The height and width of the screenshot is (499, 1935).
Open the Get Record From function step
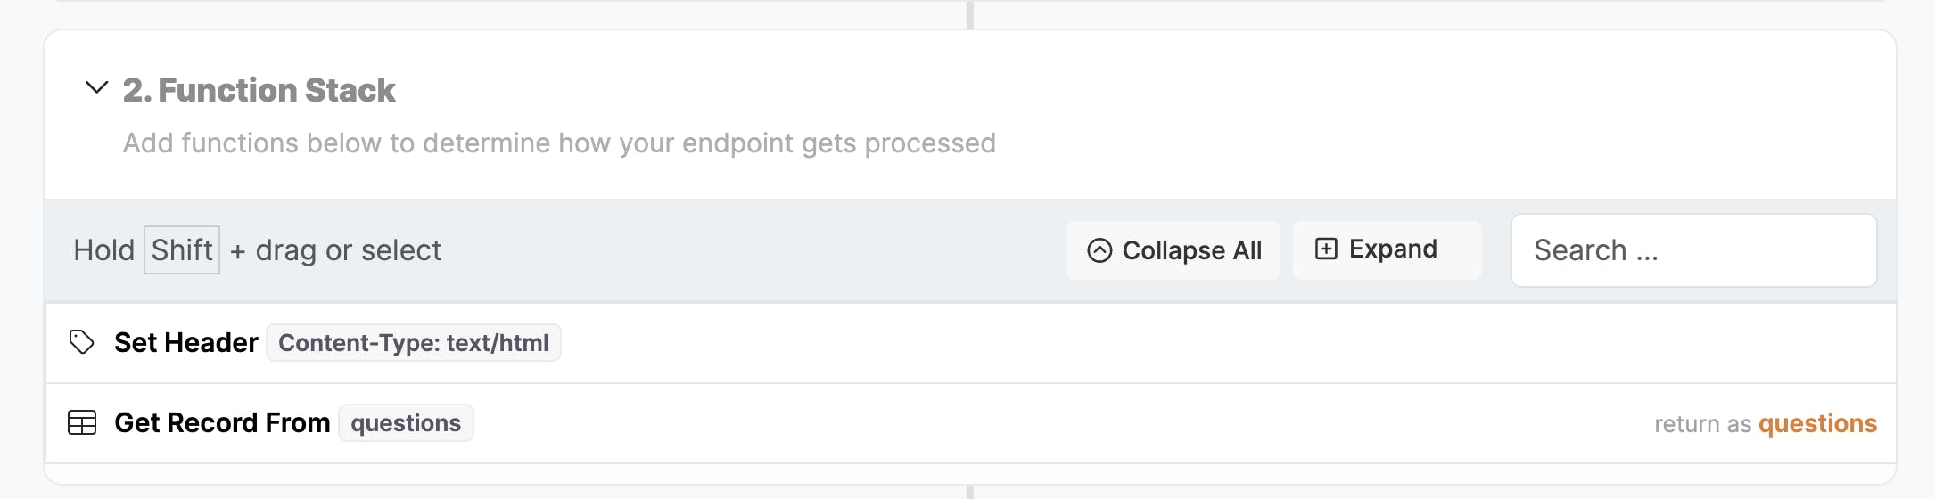[x=222, y=423]
